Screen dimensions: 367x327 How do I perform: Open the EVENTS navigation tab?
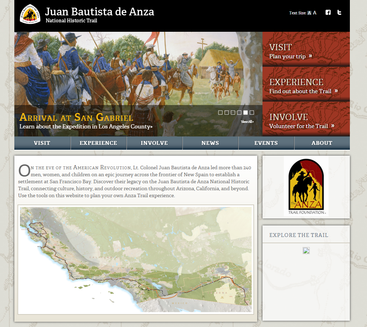click(266, 143)
